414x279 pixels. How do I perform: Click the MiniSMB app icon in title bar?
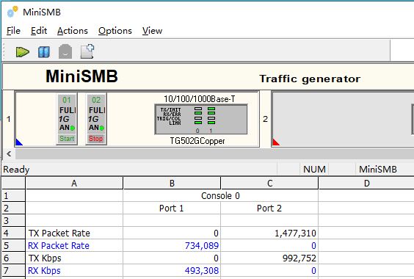(x=12, y=12)
